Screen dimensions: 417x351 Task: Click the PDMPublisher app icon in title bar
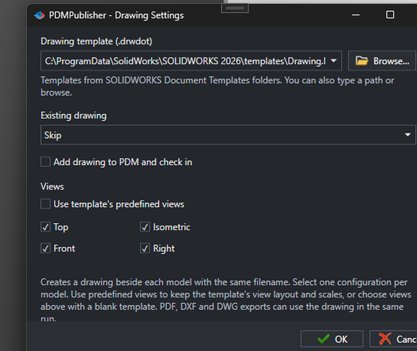pos(39,15)
